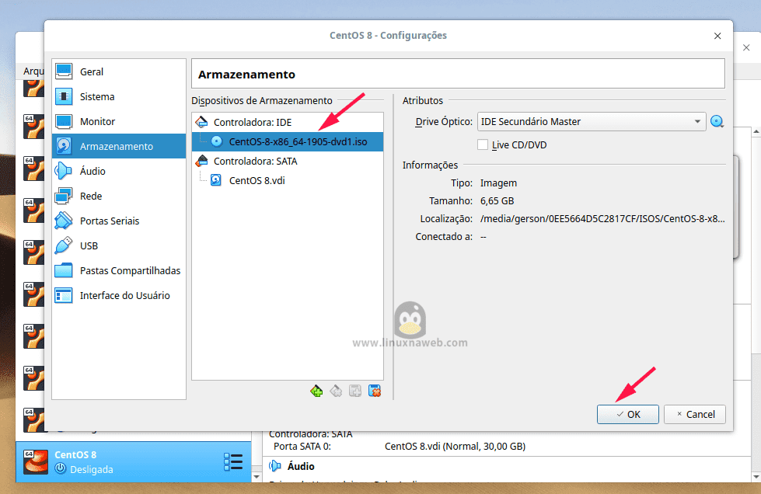Click the Cancel button
Viewport: 761px width, 494px height.
tap(694, 415)
